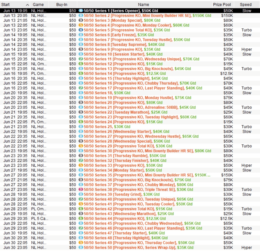The image size is (260, 251).
Task: Click 3-max icon of Series 38 Triple Threat
Action: click(81, 189)
